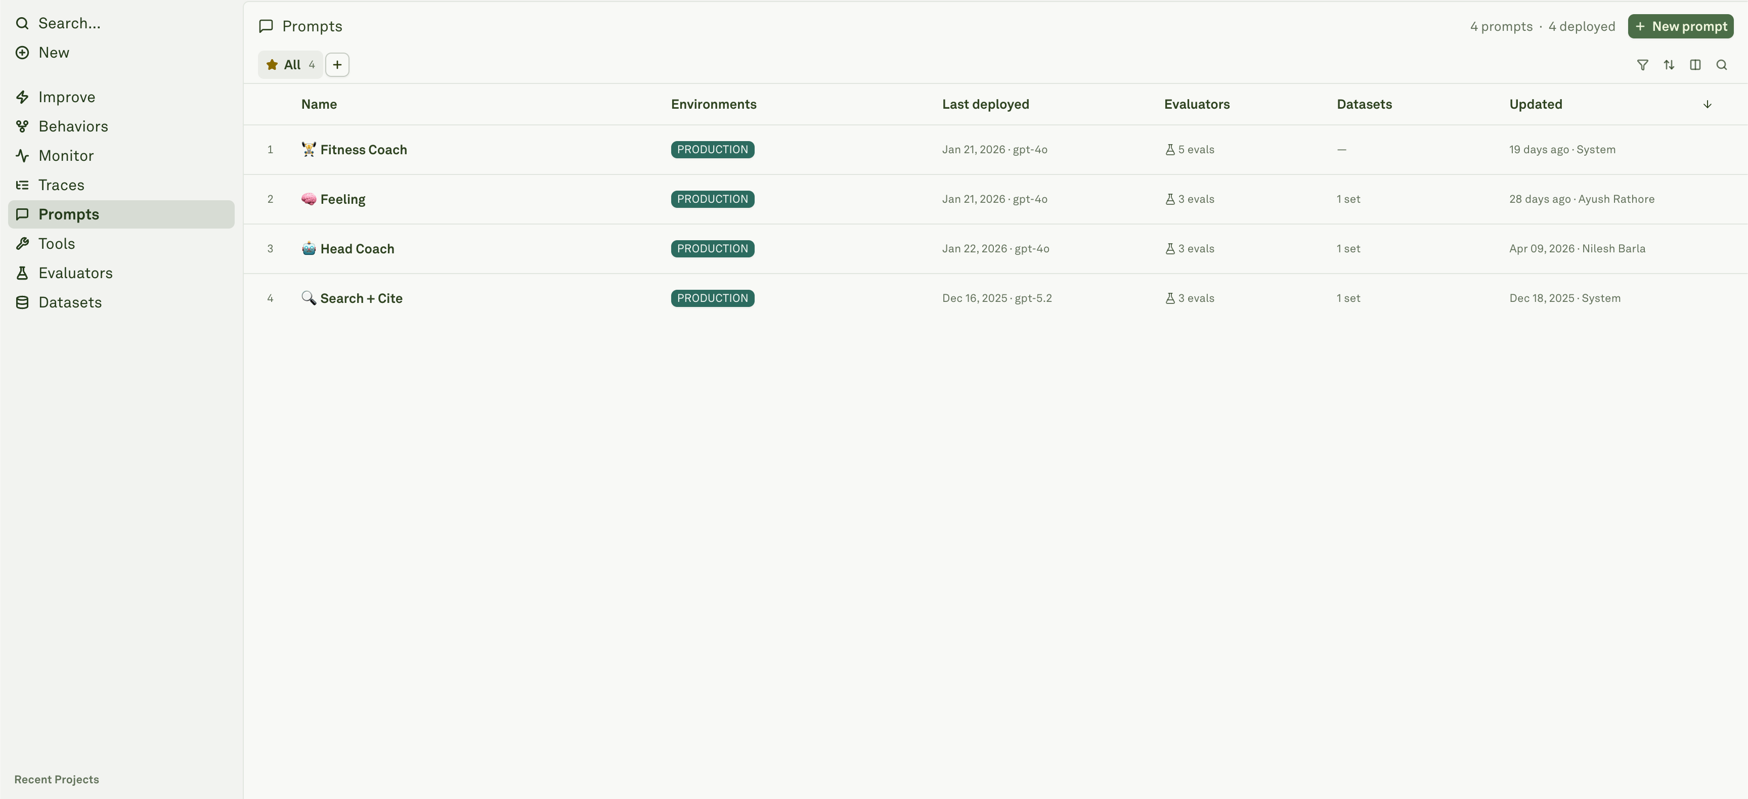
Task: Click the Head Coach robot emoji icon
Action: (309, 248)
